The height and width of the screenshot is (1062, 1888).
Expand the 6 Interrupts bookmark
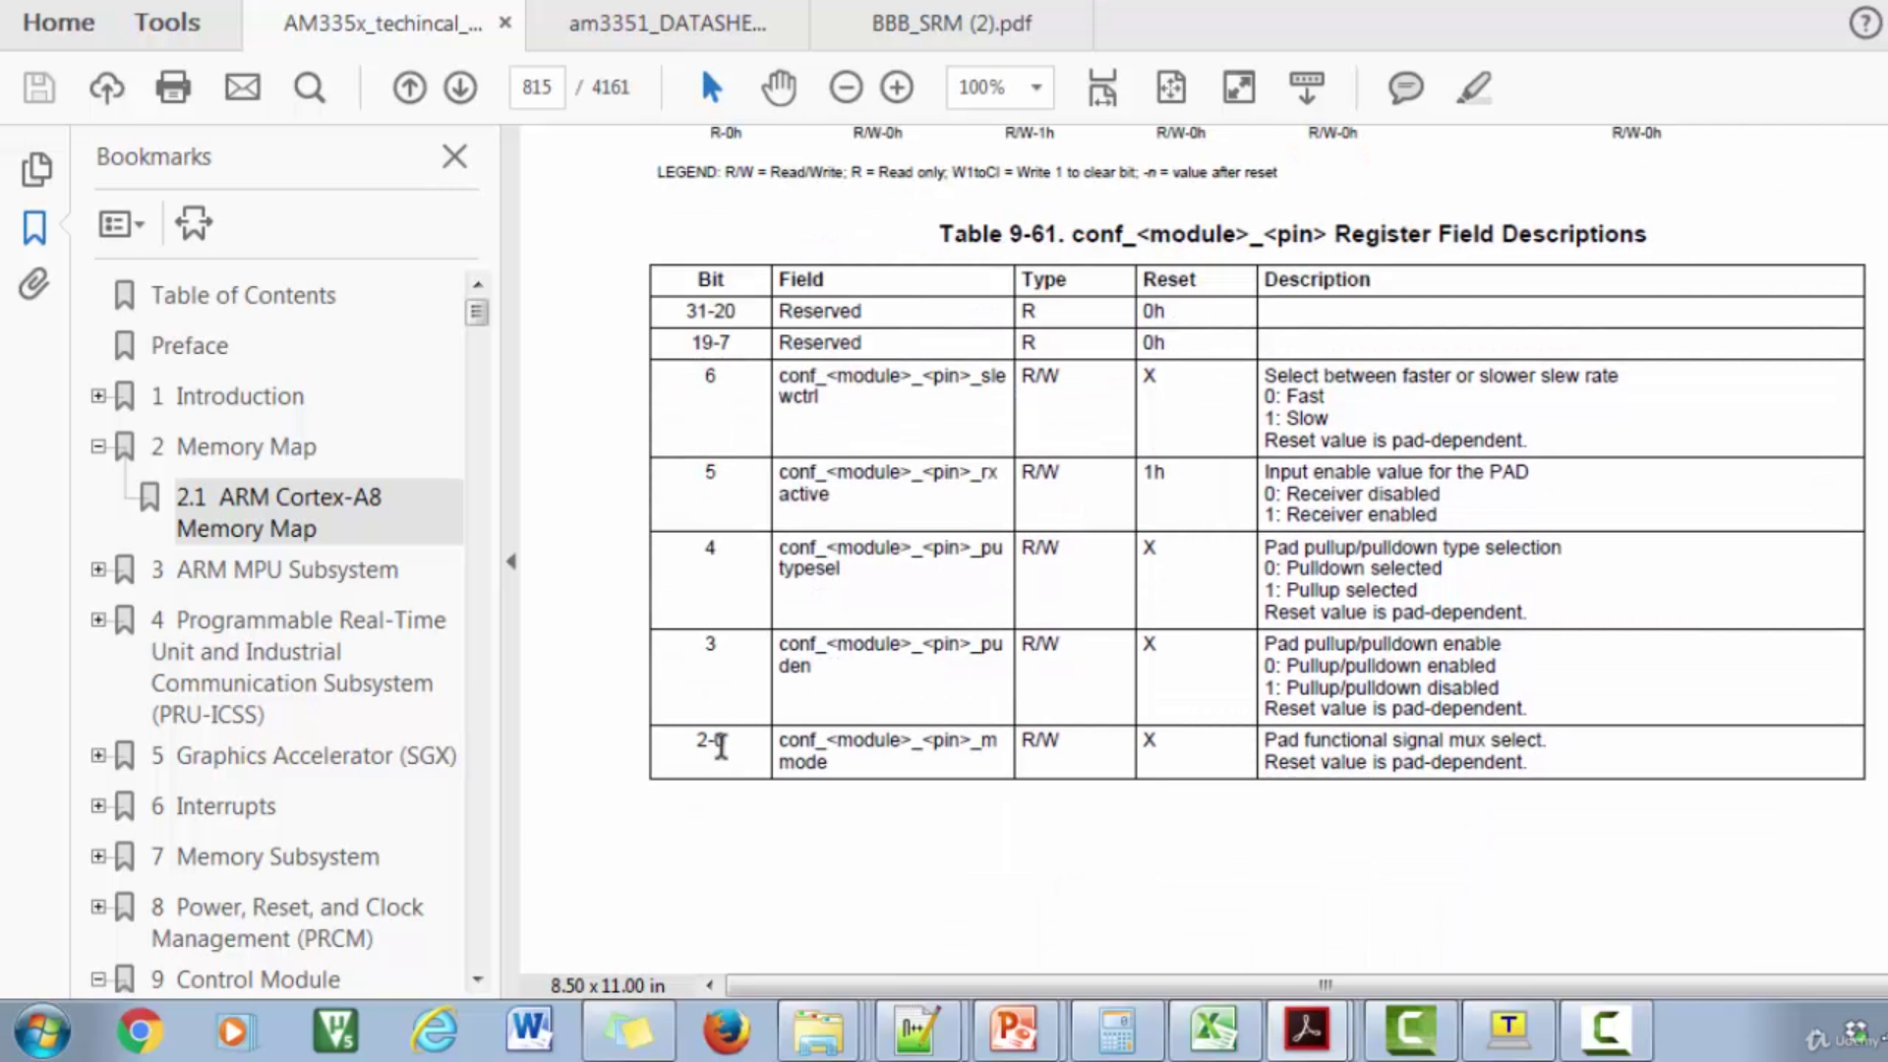98,805
